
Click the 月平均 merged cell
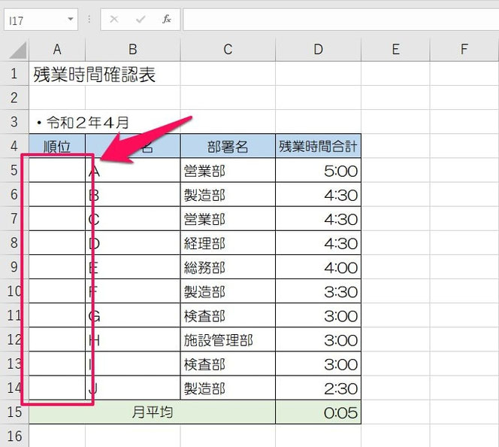[152, 412]
